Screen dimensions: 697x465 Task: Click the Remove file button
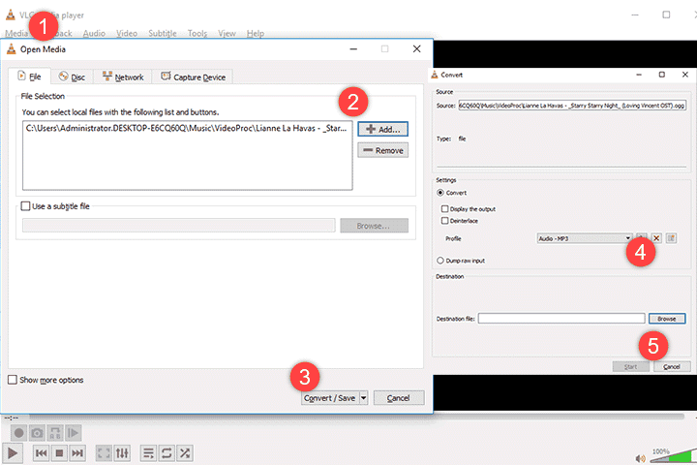pyautogui.click(x=382, y=150)
